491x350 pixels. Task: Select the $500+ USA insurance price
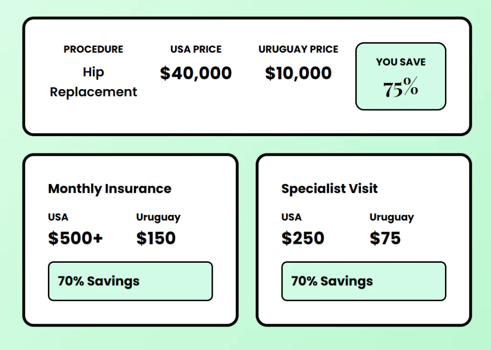tap(75, 238)
